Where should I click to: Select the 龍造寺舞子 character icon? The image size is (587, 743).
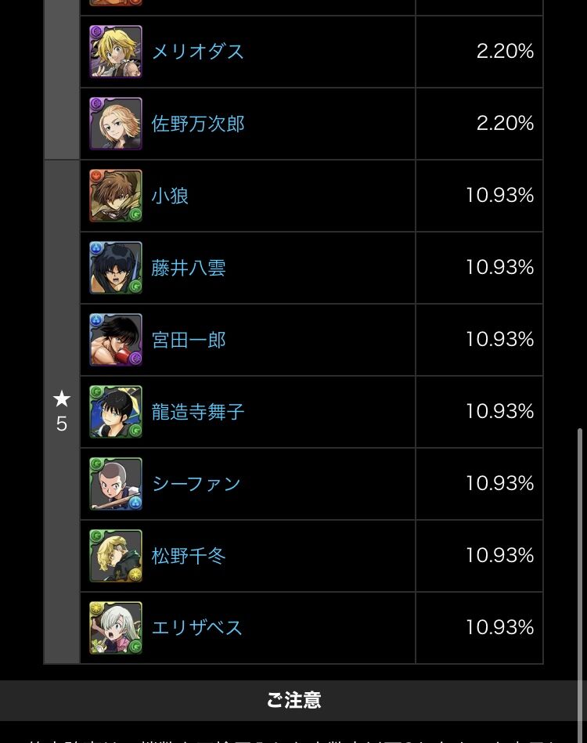(x=116, y=411)
